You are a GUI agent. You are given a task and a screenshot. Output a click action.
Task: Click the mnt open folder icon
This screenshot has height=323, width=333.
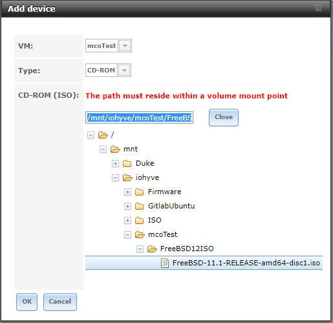(x=115, y=150)
